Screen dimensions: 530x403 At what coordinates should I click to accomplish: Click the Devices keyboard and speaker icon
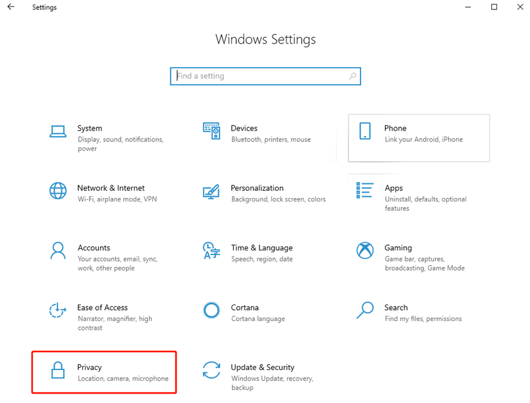tap(211, 131)
